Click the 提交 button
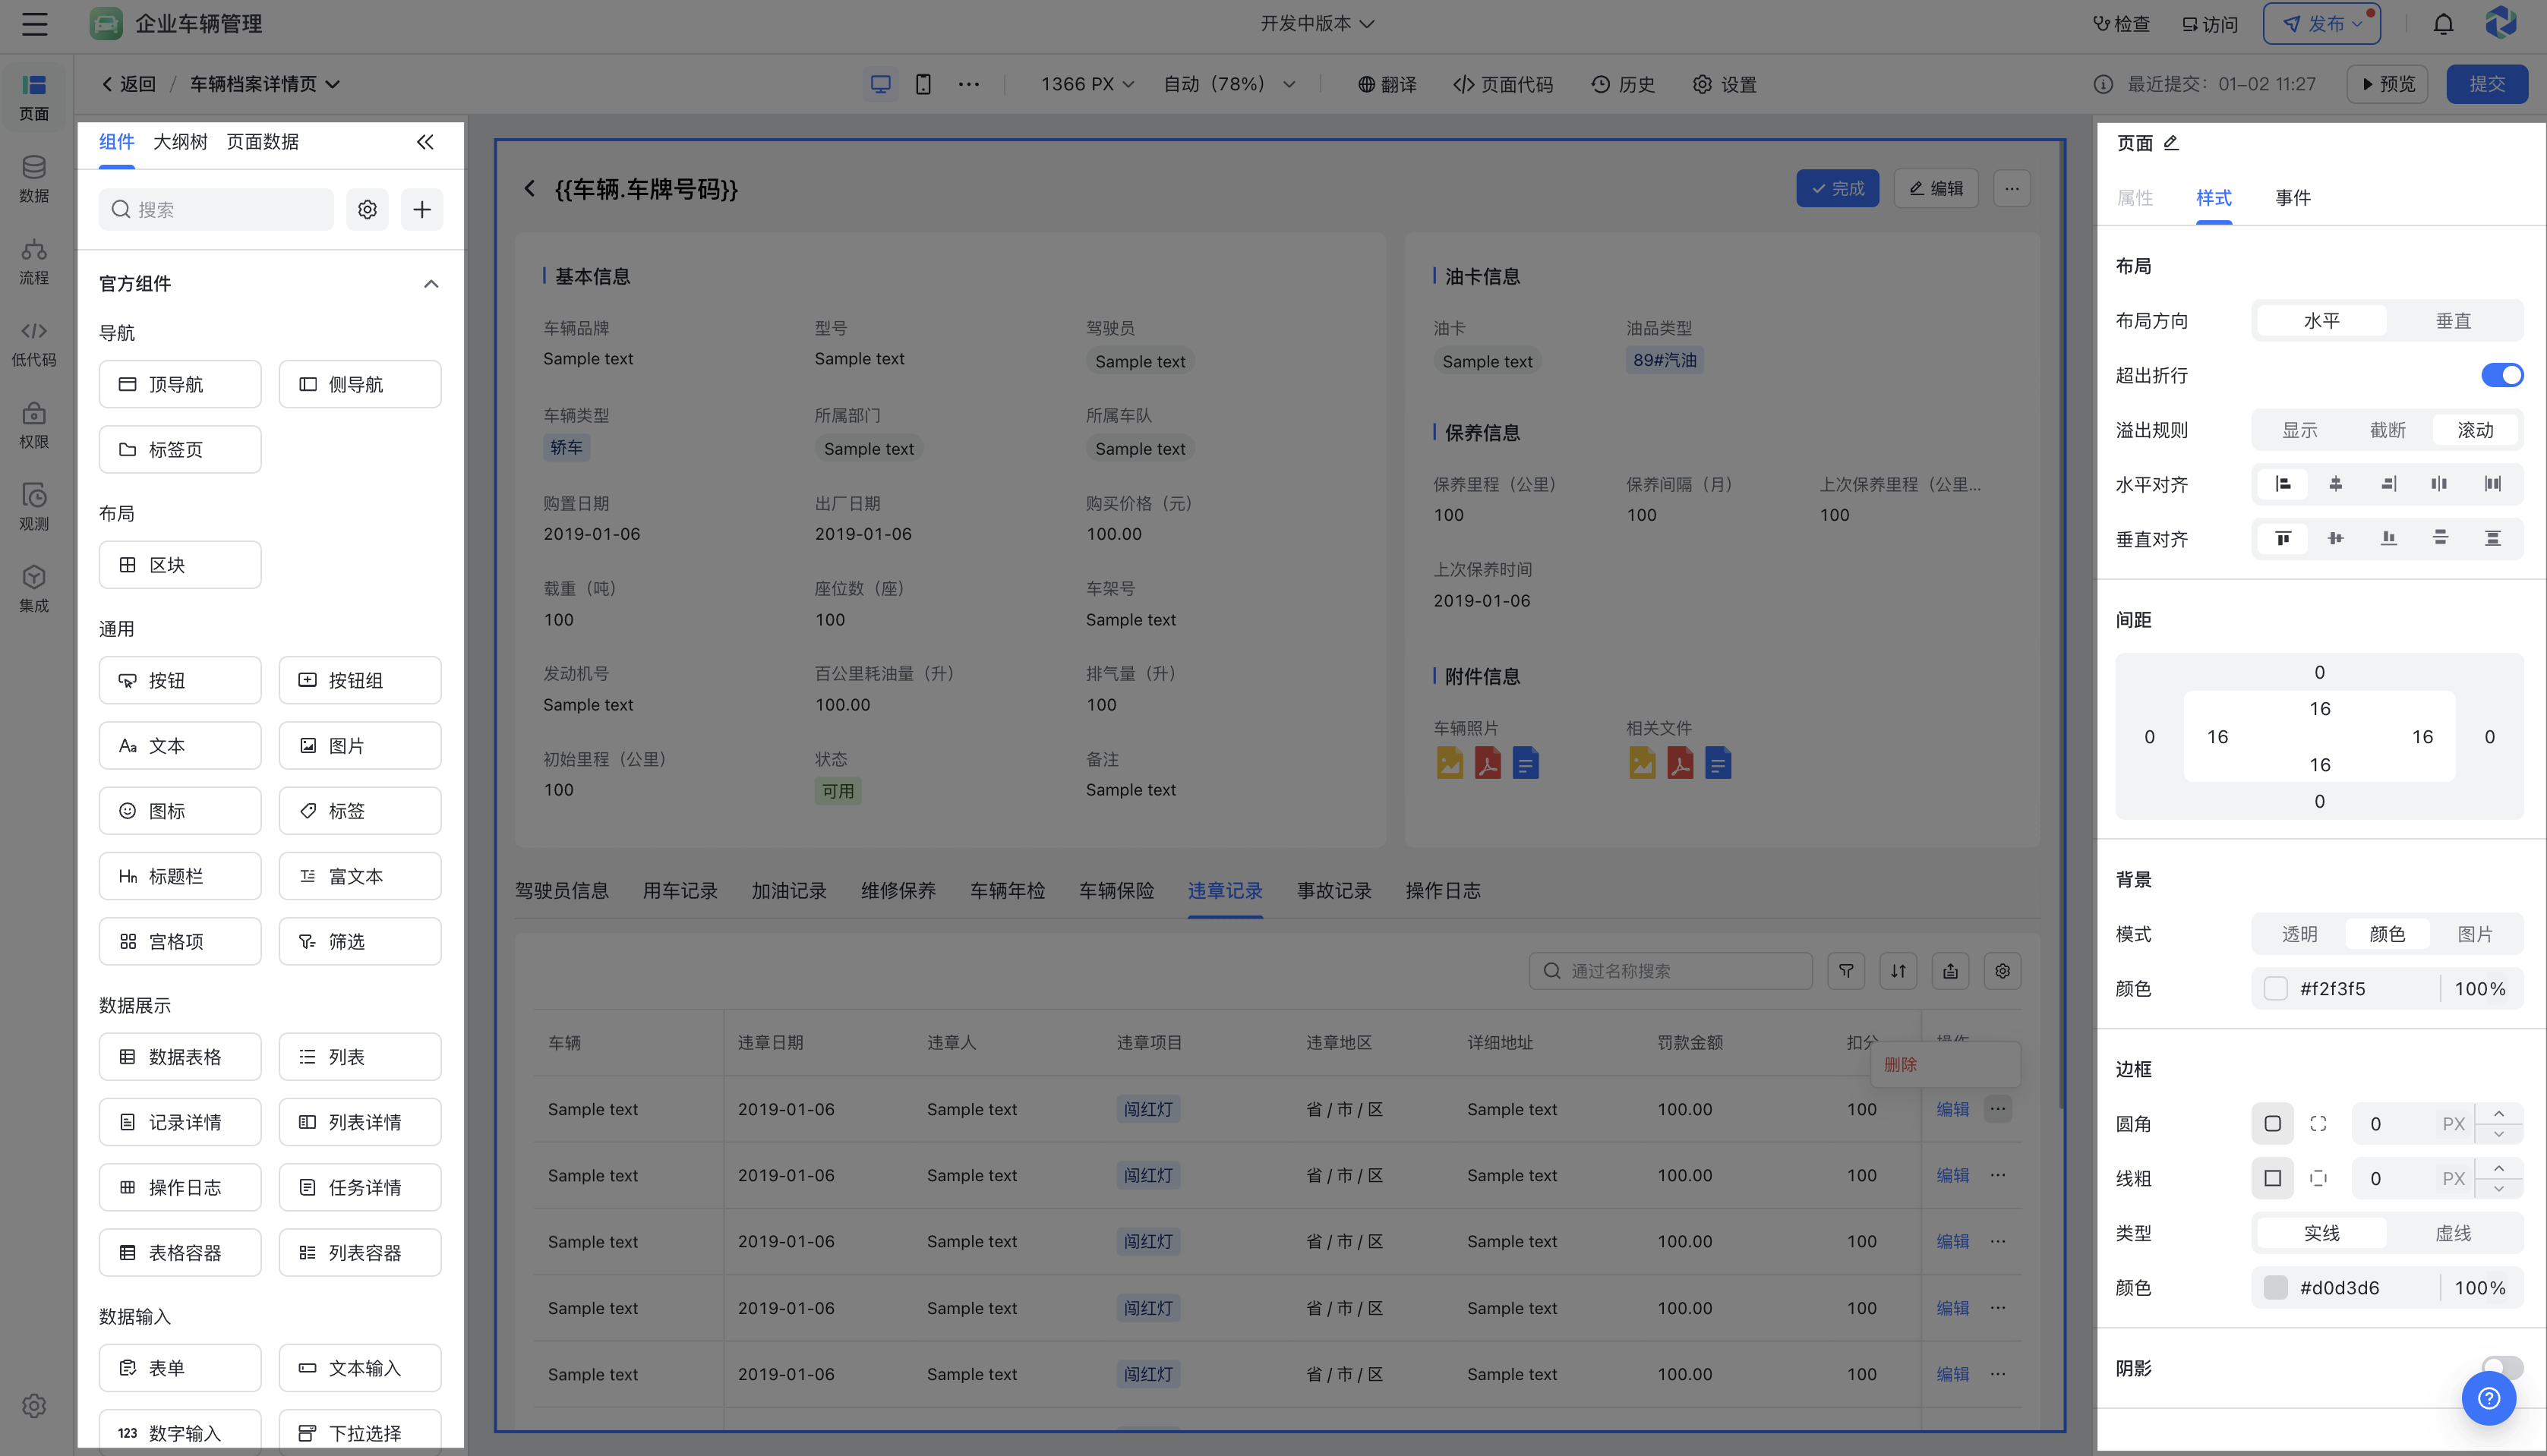2547x1456 pixels. (2486, 84)
